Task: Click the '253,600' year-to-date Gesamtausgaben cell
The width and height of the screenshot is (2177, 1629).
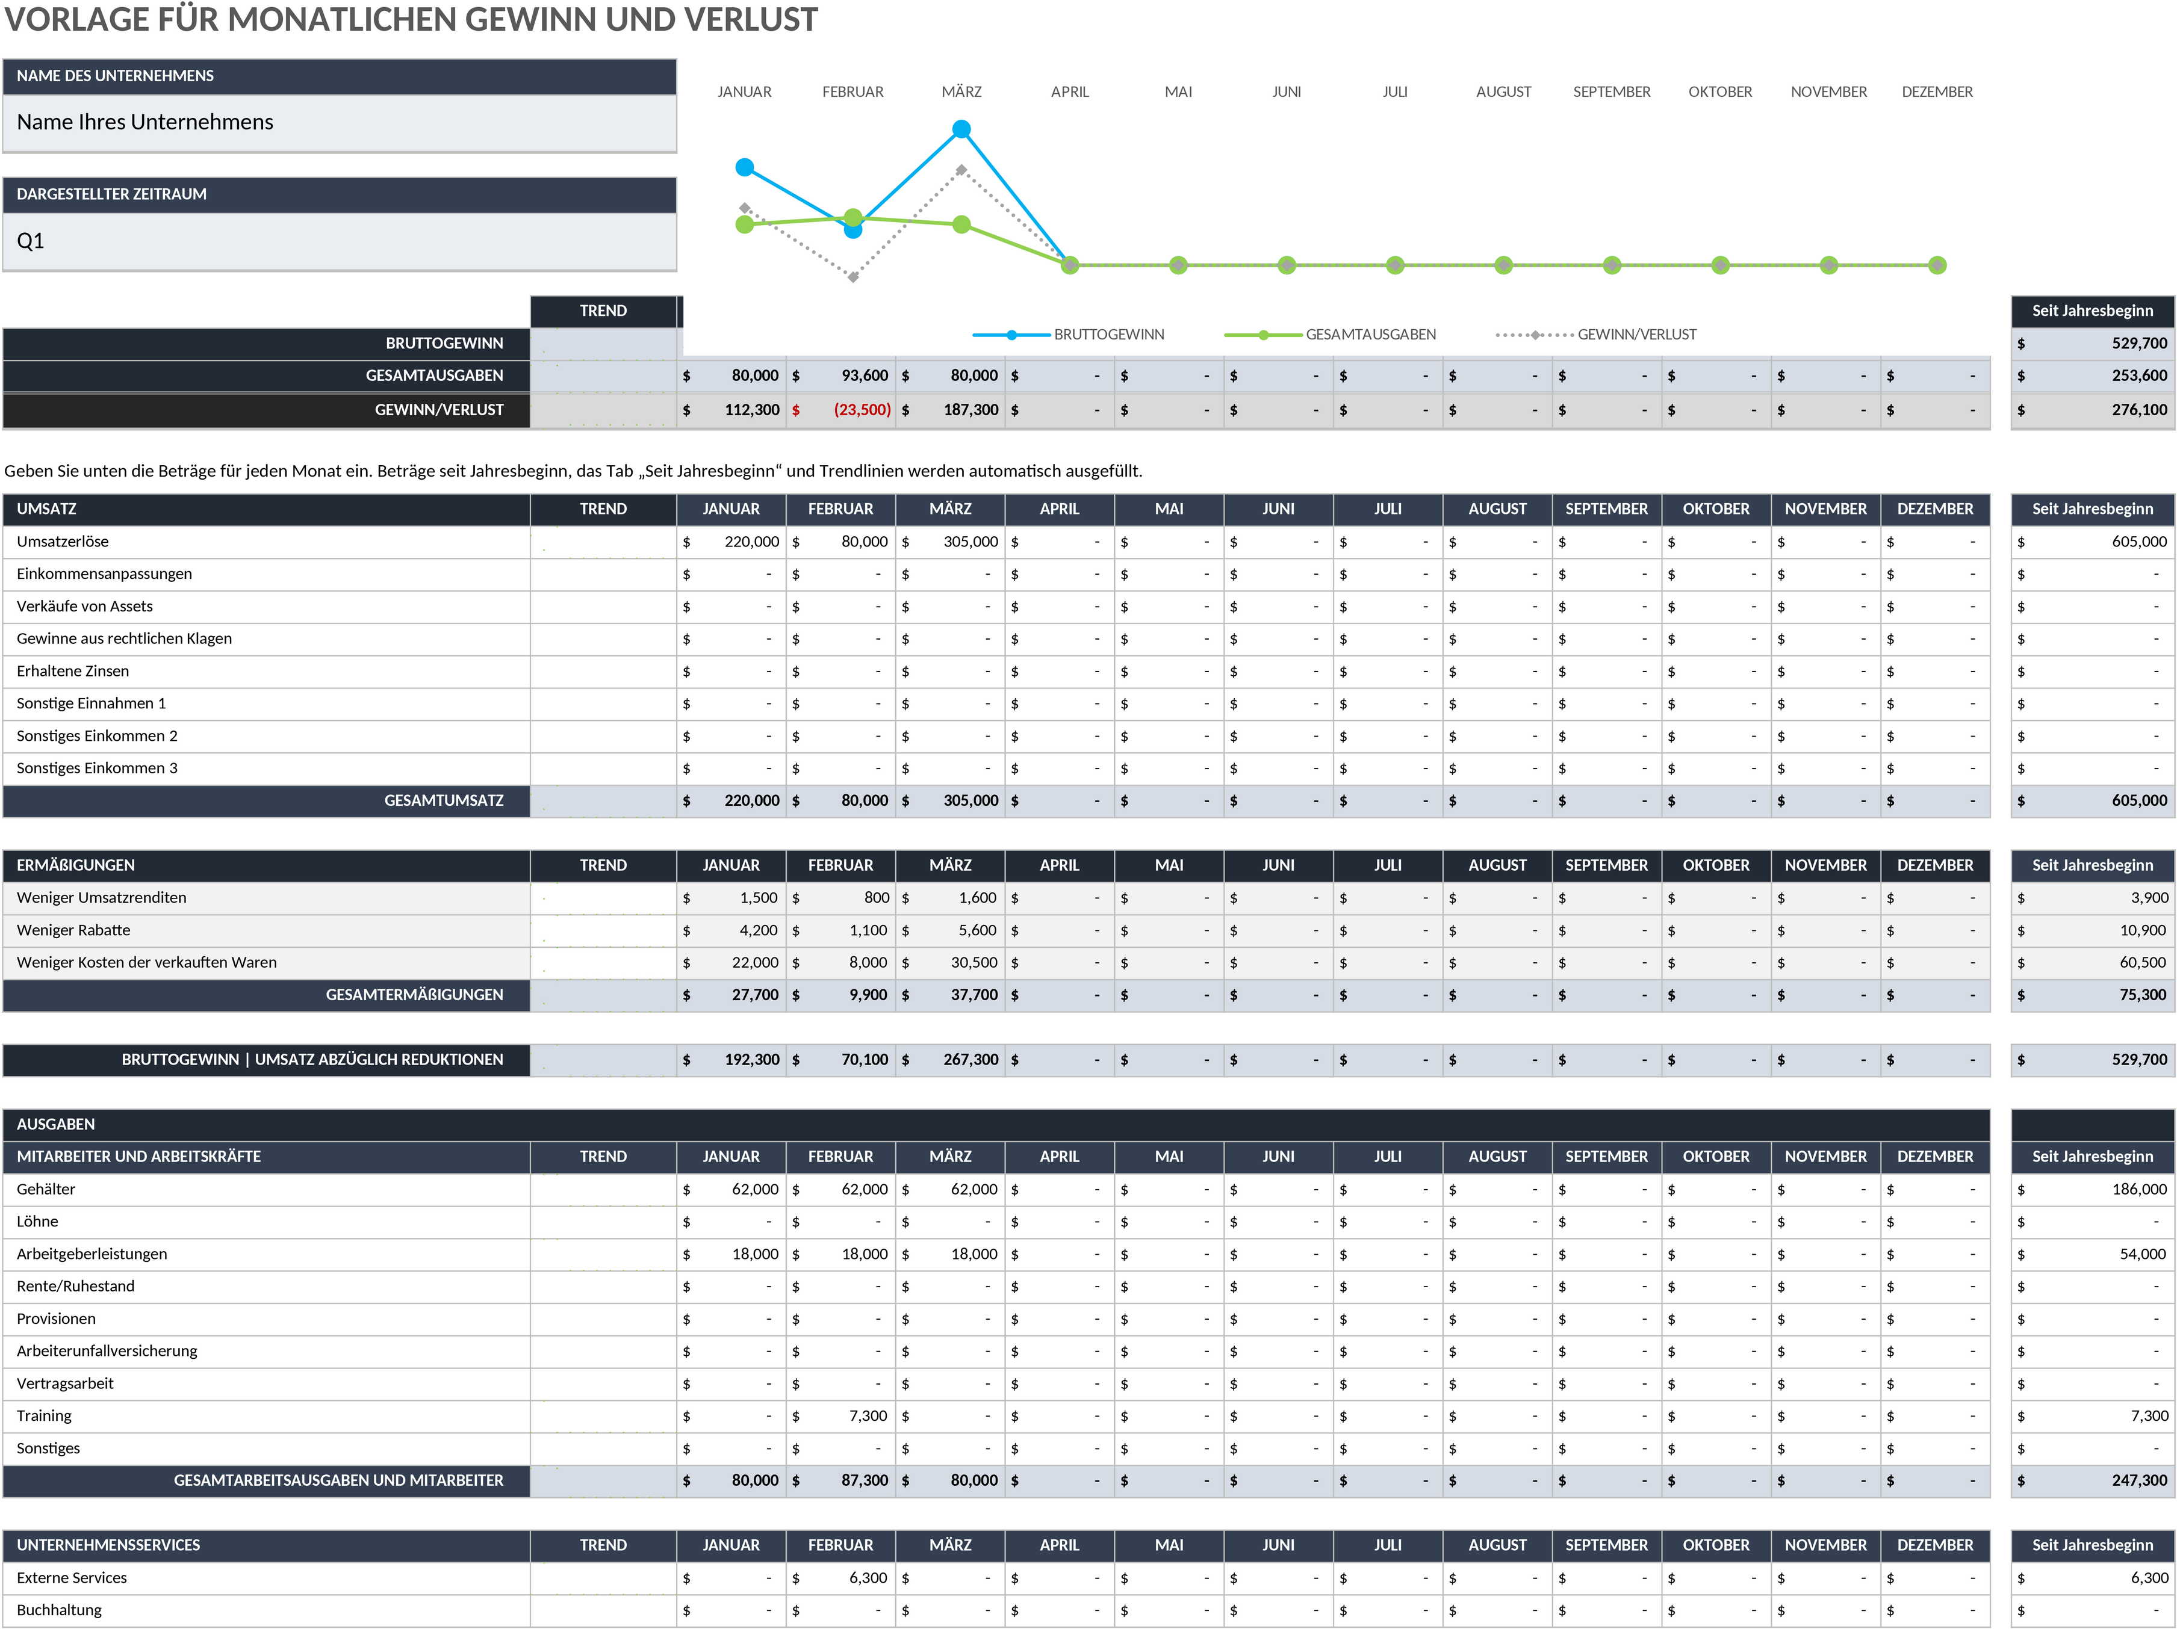Action: click(x=2092, y=376)
